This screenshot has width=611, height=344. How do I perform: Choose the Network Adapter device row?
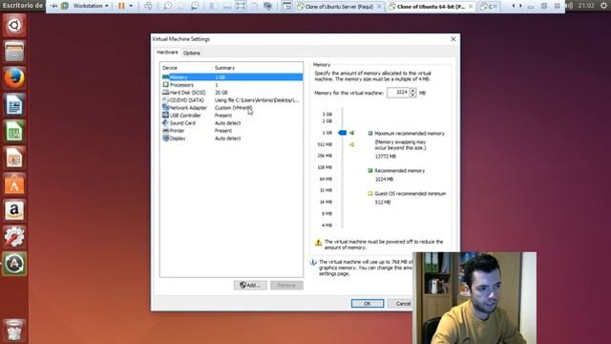(x=232, y=108)
